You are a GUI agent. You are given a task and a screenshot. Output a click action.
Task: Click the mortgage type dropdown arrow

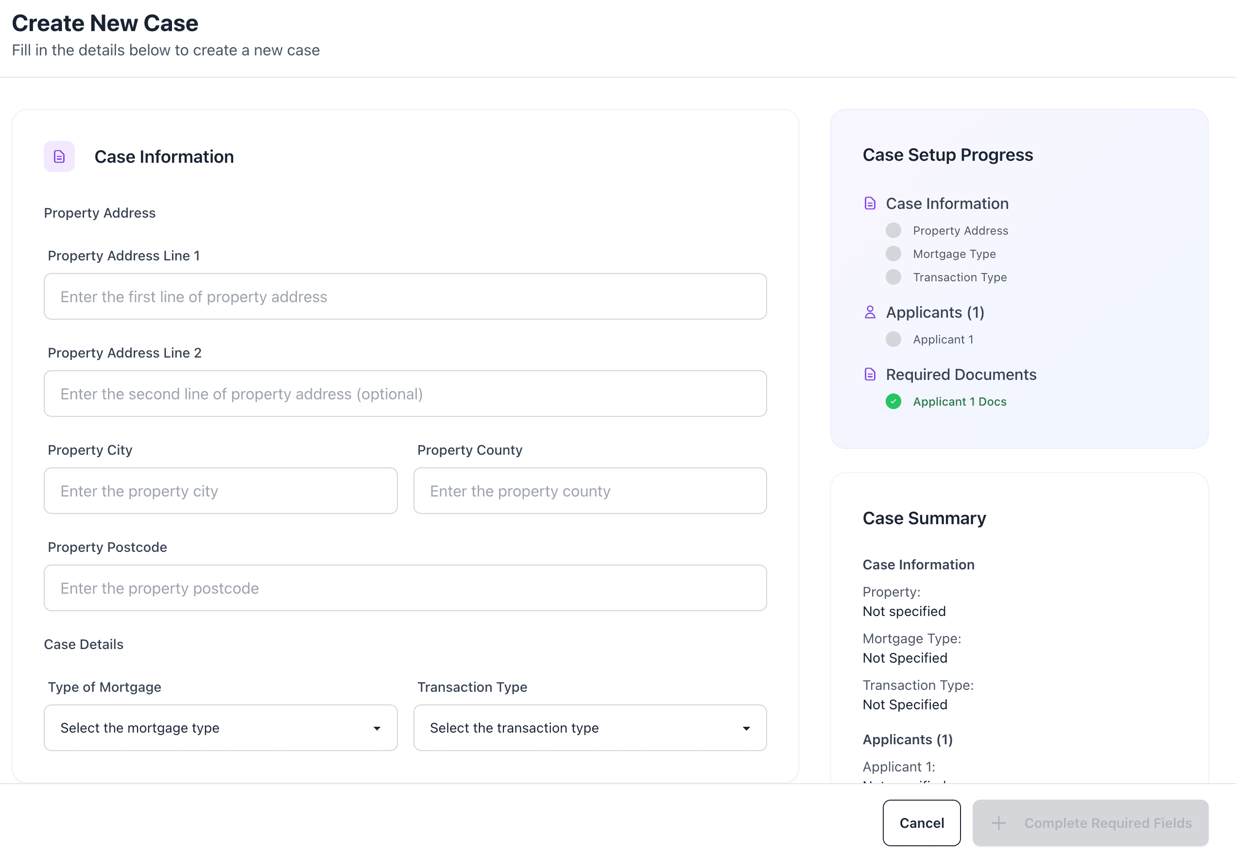pyautogui.click(x=377, y=728)
